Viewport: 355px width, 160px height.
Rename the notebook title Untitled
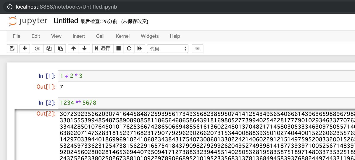click(x=66, y=21)
